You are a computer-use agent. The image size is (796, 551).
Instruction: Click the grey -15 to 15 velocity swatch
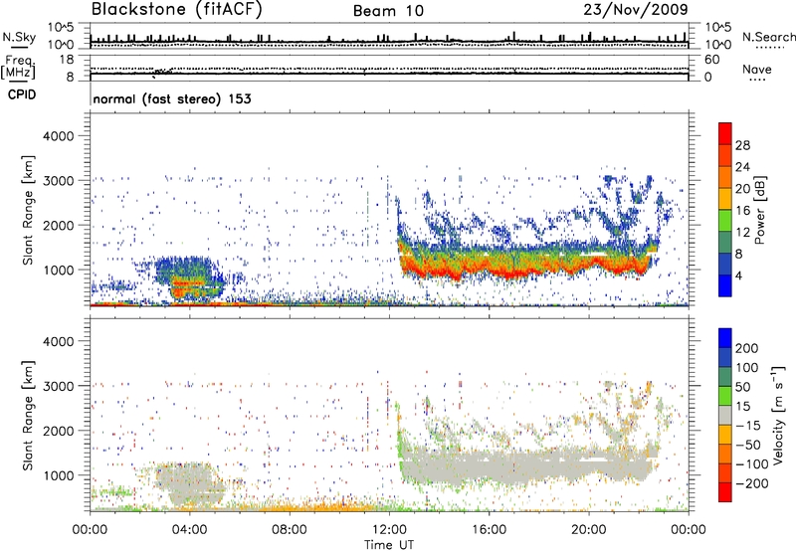tap(725, 415)
